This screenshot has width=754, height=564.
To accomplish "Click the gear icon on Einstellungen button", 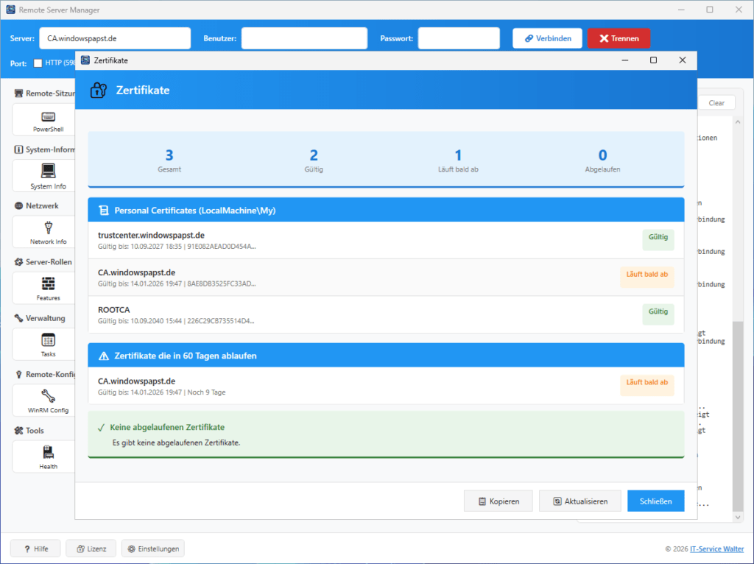I will tap(133, 548).
